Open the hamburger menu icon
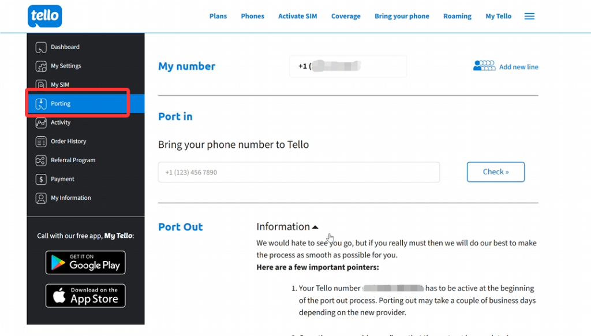This screenshot has height=336, width=591. 529,16
